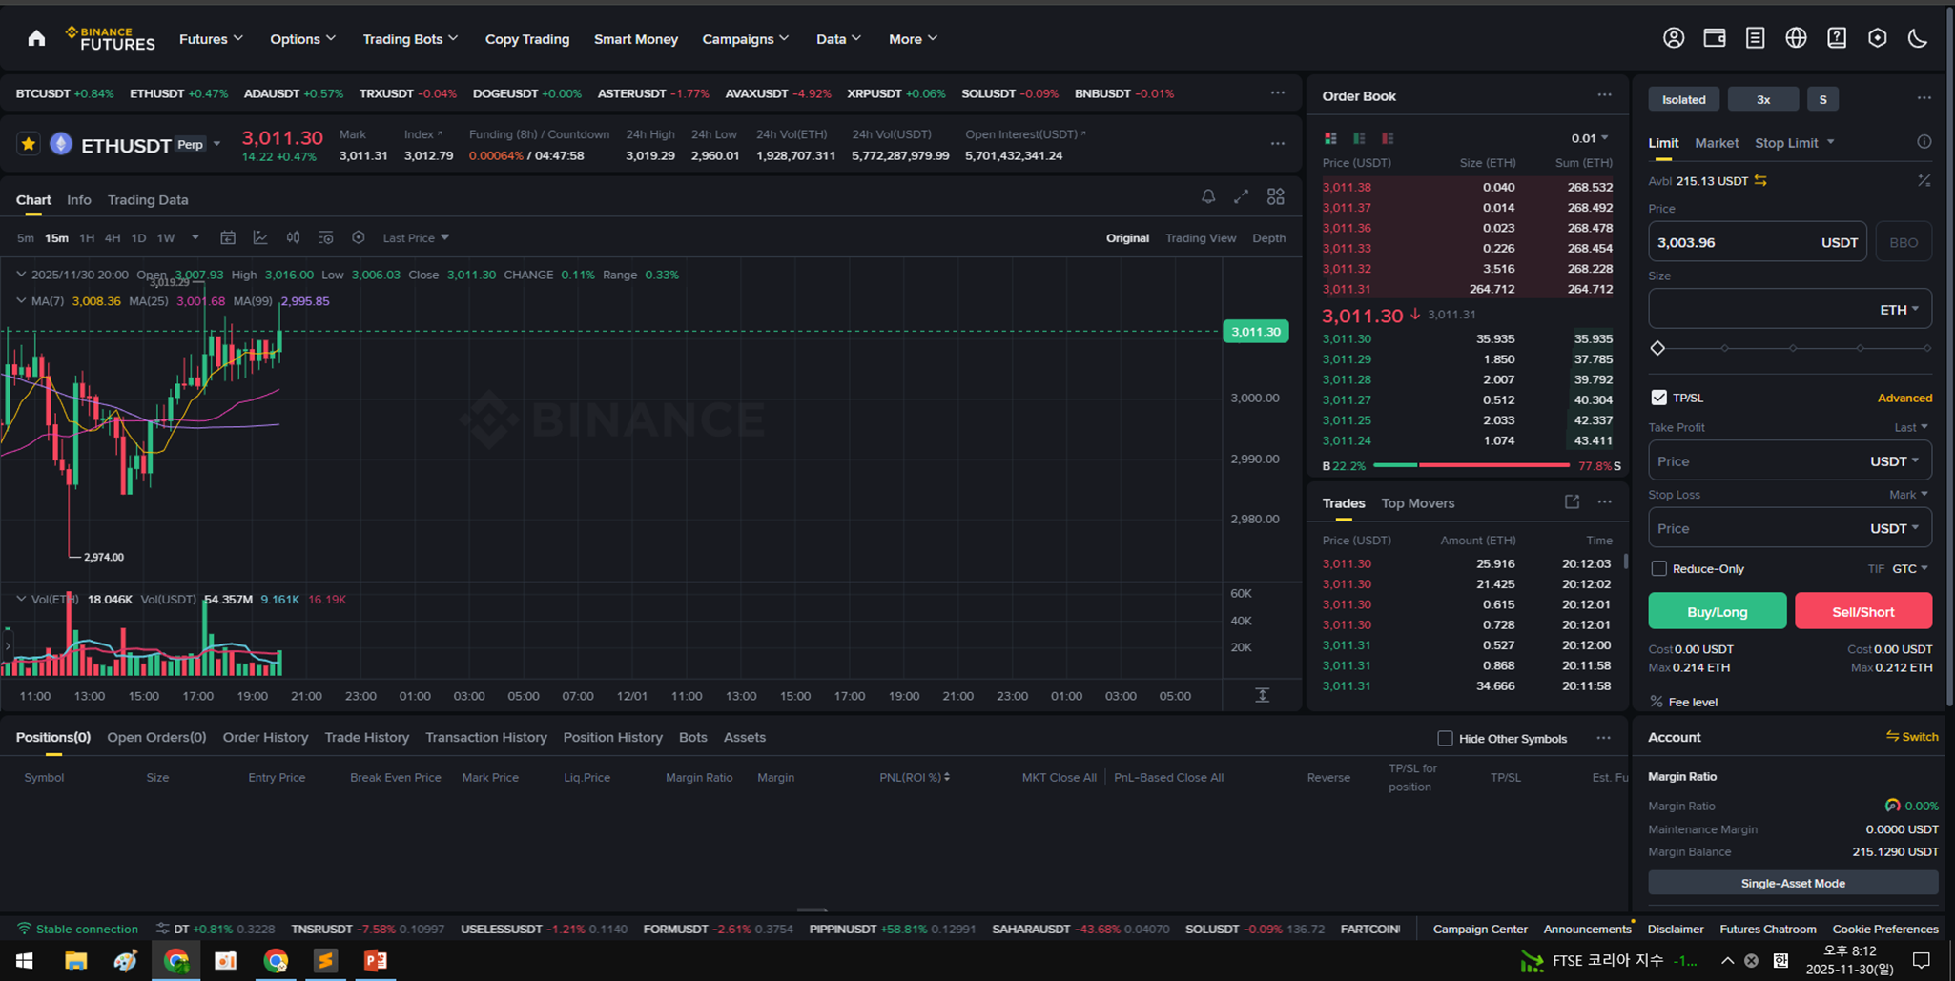Open ticker bar more options
This screenshot has height=981, width=1955.
[x=1278, y=93]
